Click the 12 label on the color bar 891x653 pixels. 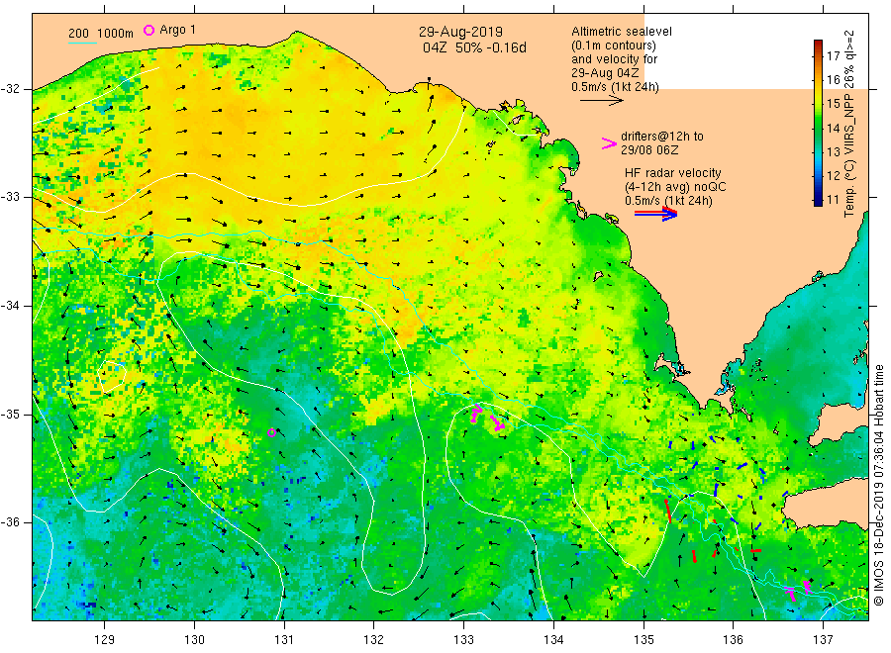pos(833,175)
